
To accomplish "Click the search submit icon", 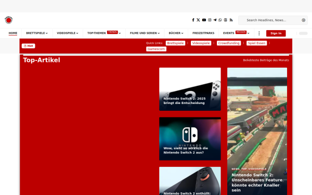I will (x=304, y=20).
